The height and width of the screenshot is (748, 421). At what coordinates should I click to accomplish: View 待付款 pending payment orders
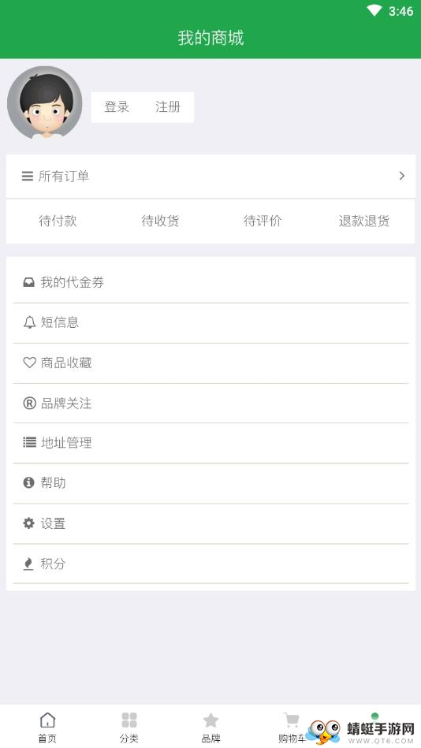click(x=58, y=221)
